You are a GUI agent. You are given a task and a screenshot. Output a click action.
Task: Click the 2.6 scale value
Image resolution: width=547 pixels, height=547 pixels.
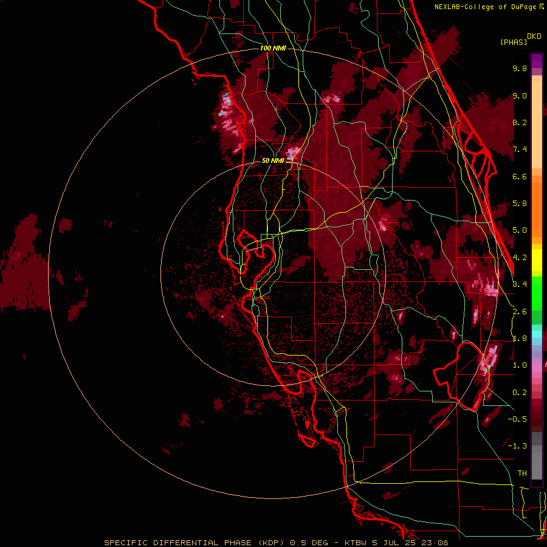pos(520,312)
